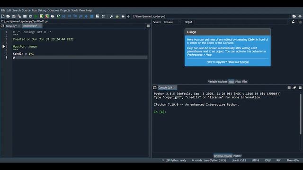
Task: Run the current selection or line
Action: (x=53, y=17)
